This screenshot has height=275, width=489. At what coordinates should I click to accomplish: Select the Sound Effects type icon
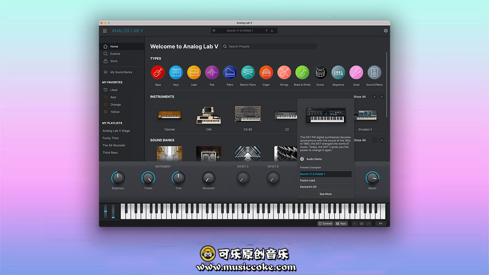point(374,73)
